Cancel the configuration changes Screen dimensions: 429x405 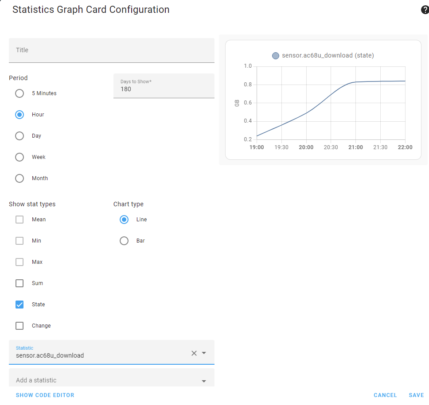click(385, 395)
